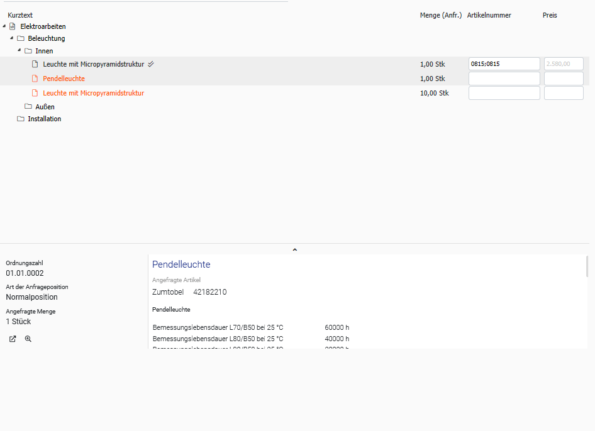Click Artikelnummer field containing 0815:0815
Screen dimensions: 595x431
coord(504,64)
